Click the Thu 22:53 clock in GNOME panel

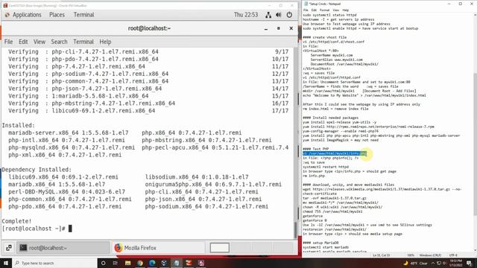pos(246,15)
